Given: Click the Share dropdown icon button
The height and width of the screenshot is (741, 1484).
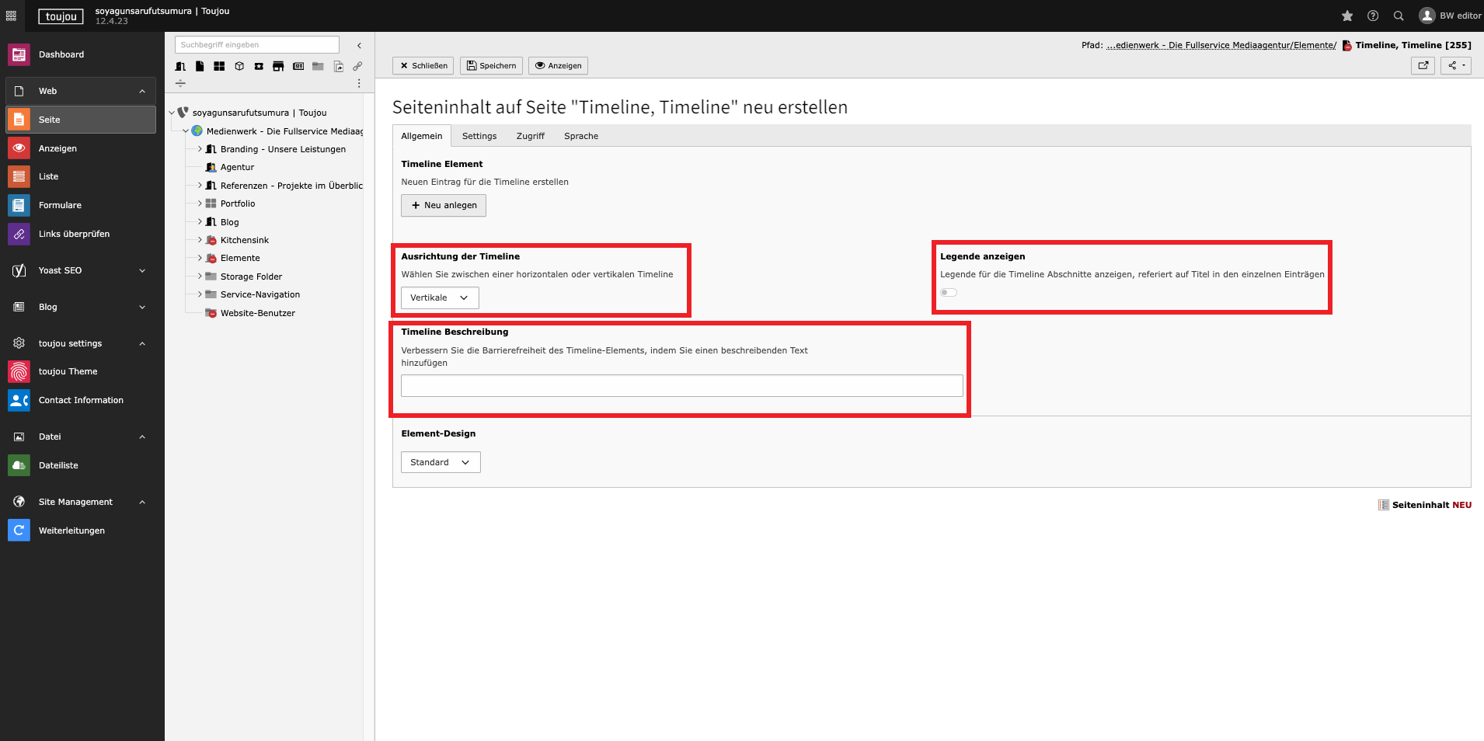Looking at the screenshot, I should point(1456,66).
